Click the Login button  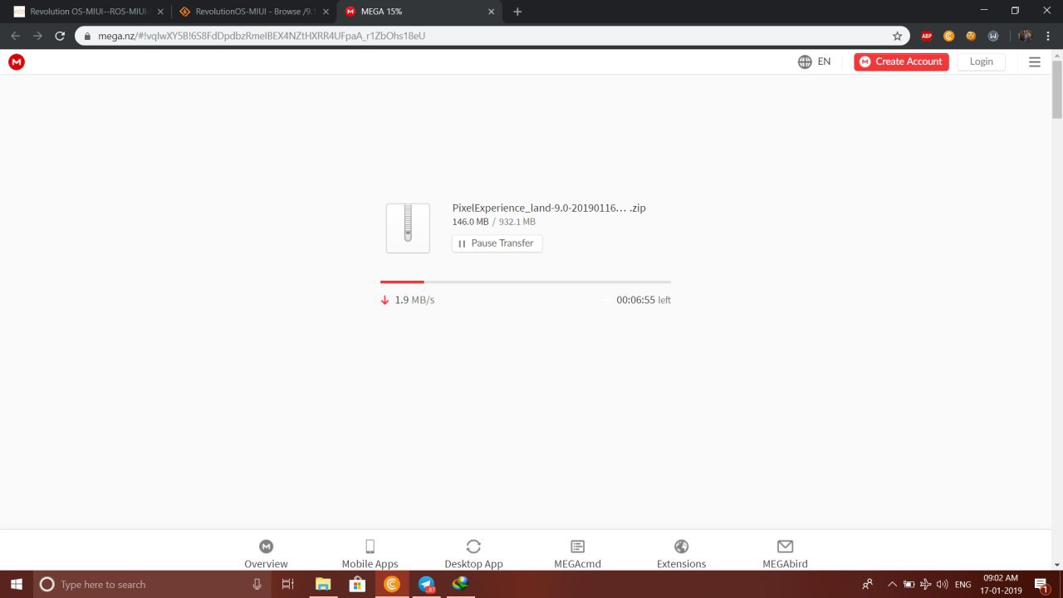[x=981, y=61]
